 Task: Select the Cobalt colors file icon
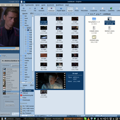[94, 28]
